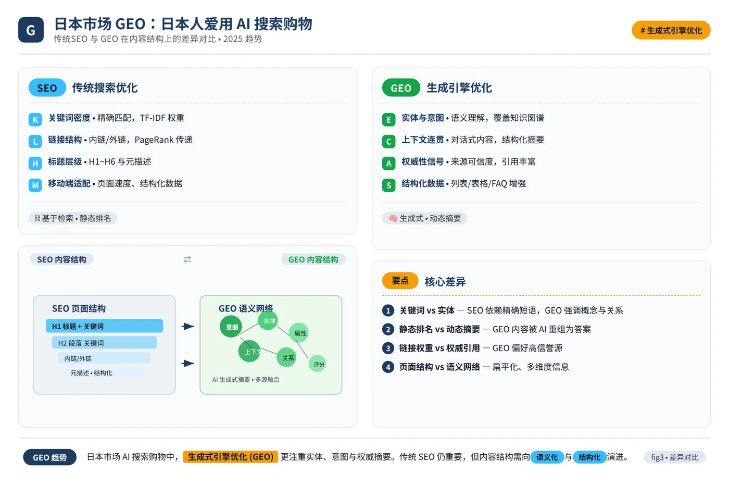Click the M icon for 移动端适配
Viewport: 729px width, 486px height.
(x=35, y=185)
